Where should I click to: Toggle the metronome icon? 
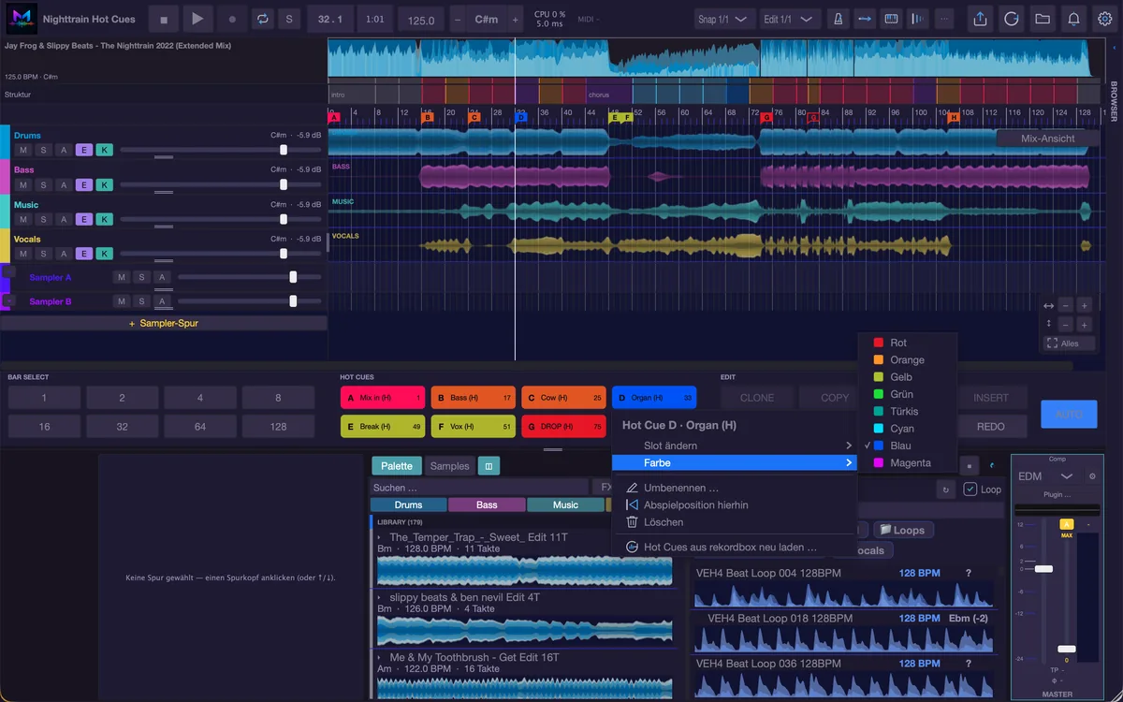pyautogui.click(x=839, y=19)
